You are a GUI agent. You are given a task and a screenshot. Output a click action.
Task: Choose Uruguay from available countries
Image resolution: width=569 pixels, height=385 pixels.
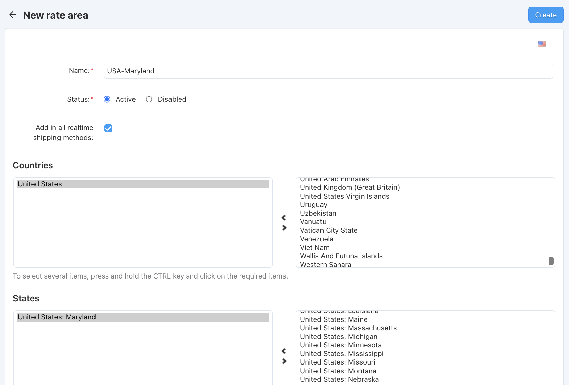pos(313,205)
